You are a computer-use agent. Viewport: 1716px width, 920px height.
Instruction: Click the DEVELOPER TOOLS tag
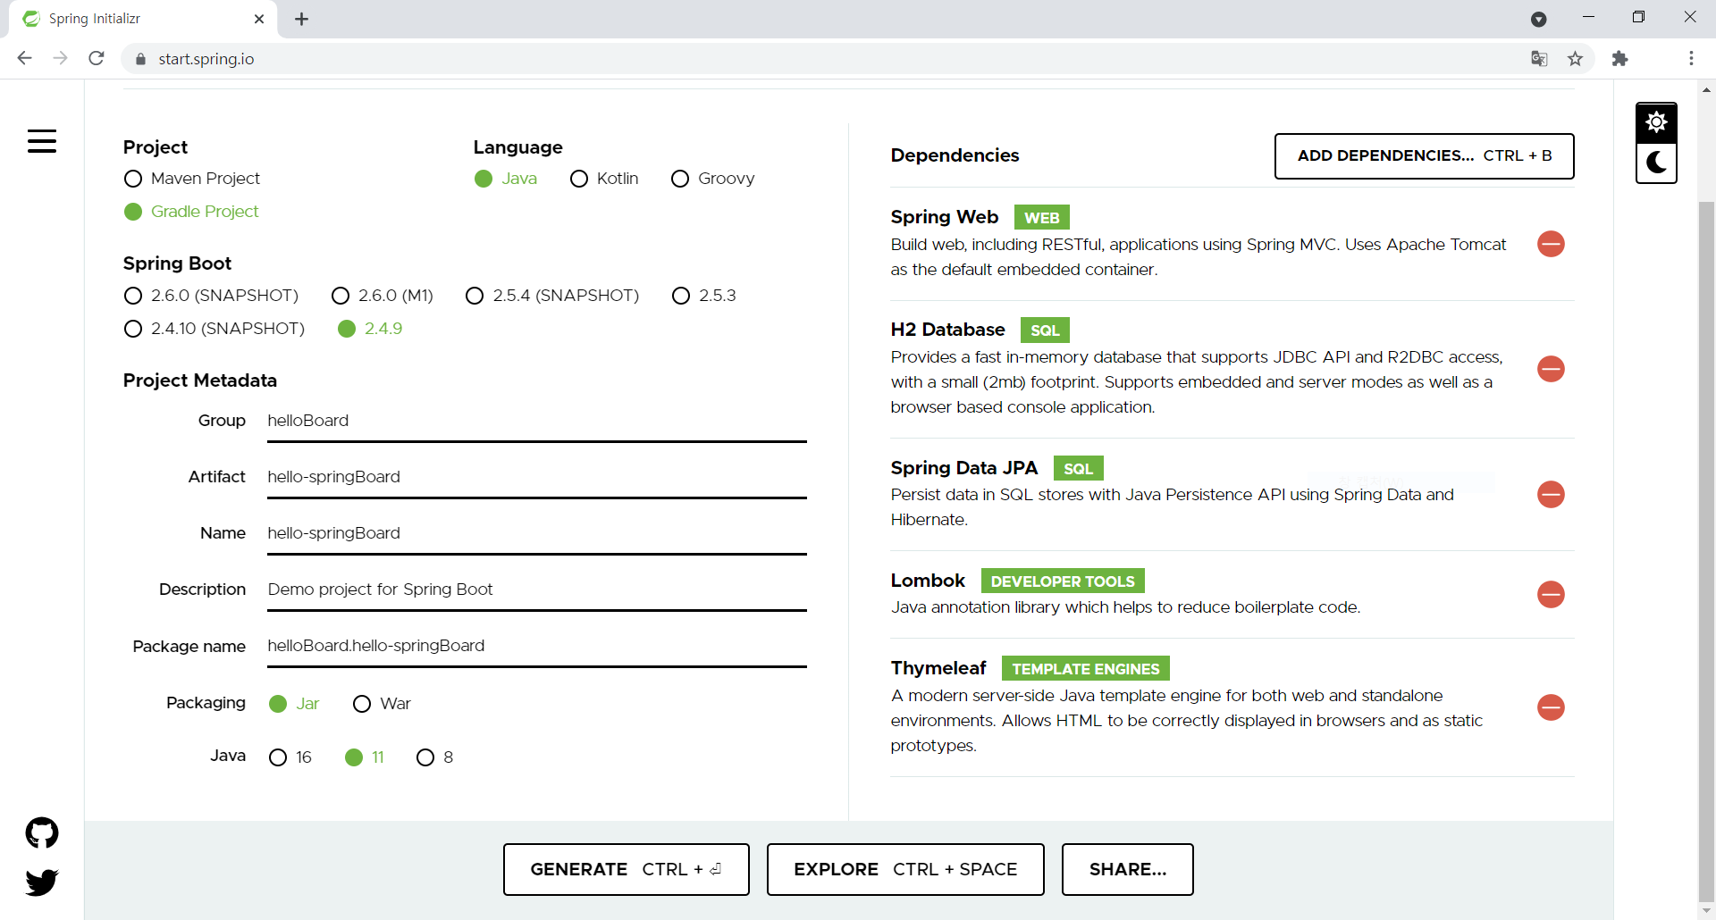(x=1063, y=581)
